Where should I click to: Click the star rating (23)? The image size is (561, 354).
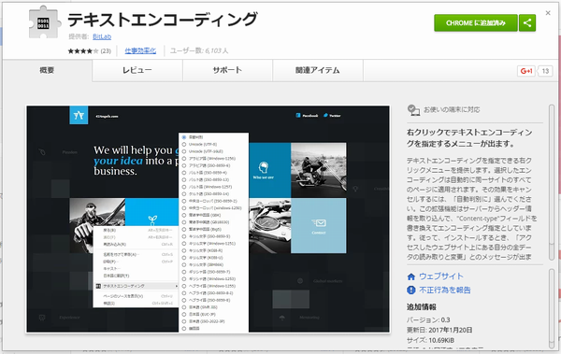[90, 50]
